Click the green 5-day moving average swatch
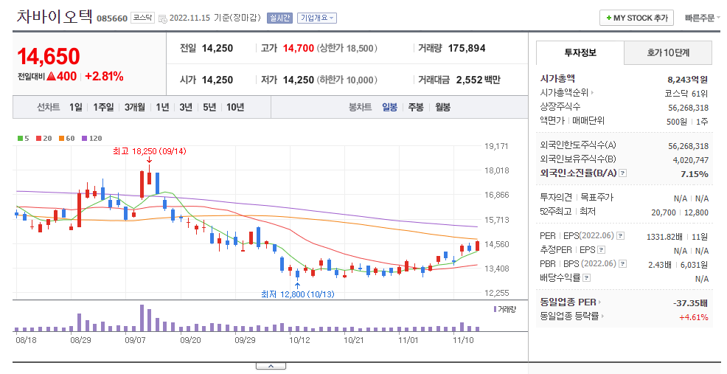 click(x=20, y=138)
